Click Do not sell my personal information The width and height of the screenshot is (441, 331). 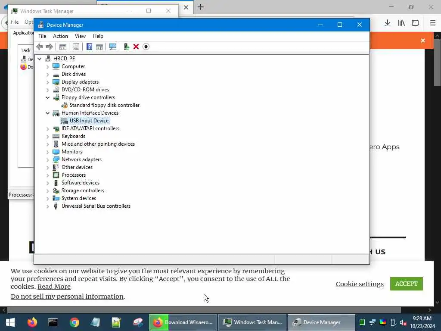[67, 297]
